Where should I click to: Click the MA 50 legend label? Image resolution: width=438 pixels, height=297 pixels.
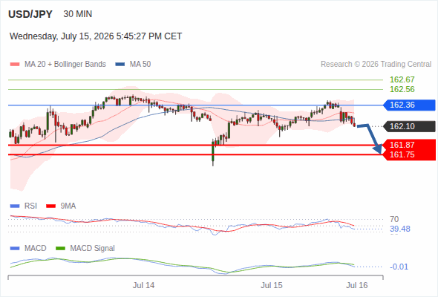pos(140,65)
